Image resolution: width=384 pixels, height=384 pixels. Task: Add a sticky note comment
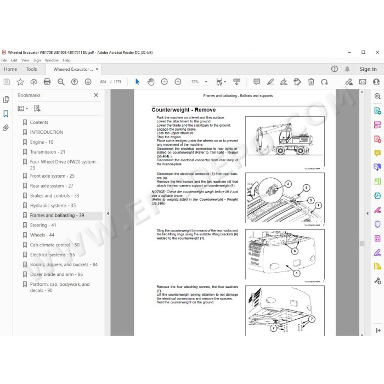coord(257,82)
